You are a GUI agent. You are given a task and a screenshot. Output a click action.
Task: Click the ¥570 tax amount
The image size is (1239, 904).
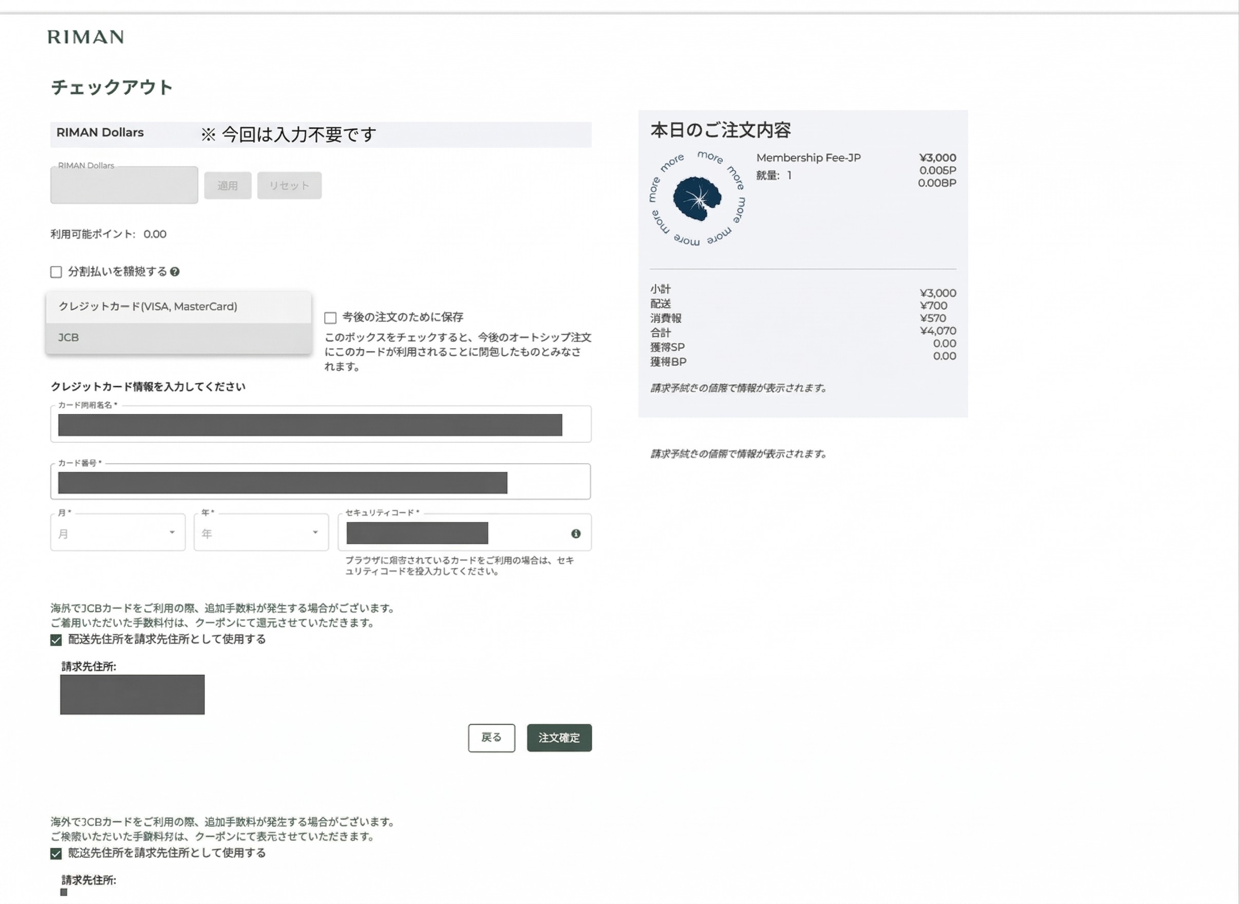pyautogui.click(x=933, y=318)
